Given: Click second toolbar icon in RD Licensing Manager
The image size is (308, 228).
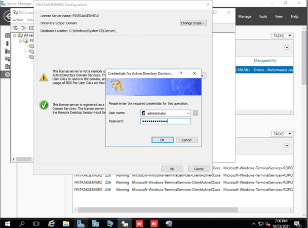Looking at the screenshot, I should pyautogui.click(x=23, y=28).
